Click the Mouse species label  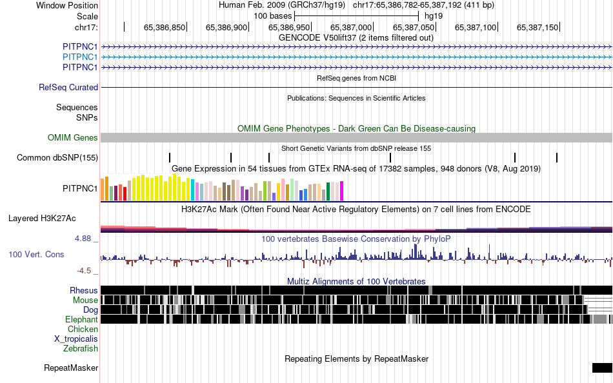[x=85, y=300]
